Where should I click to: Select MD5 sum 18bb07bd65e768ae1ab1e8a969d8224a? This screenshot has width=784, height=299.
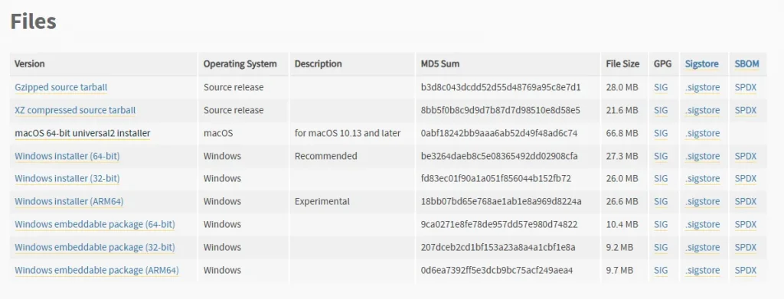[x=501, y=202]
